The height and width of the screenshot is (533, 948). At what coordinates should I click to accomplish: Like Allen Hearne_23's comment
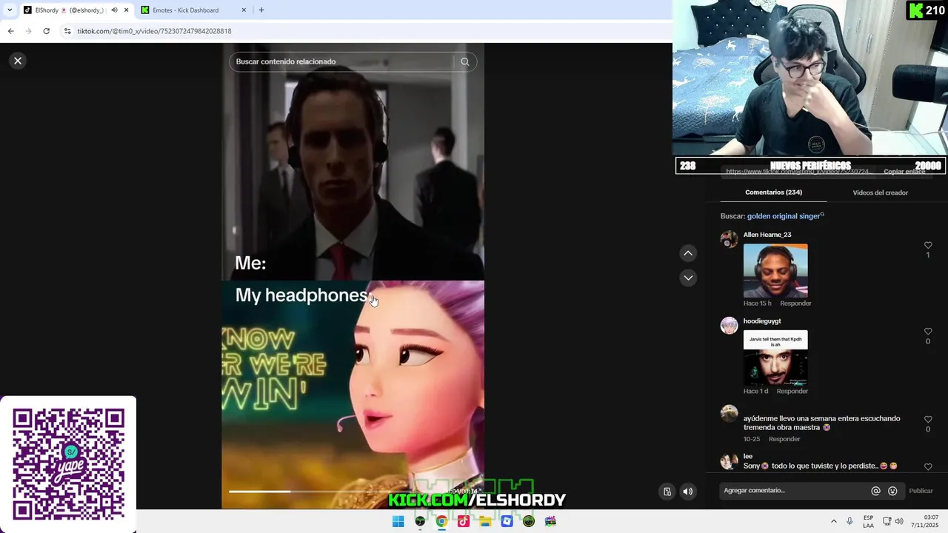pos(928,245)
